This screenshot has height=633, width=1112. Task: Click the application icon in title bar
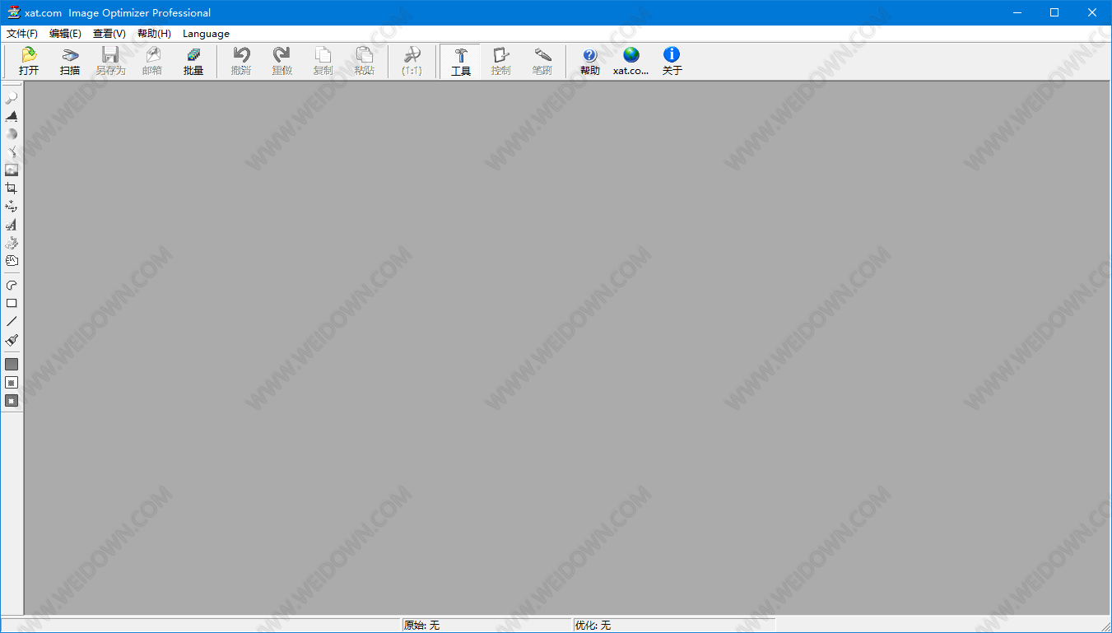13,12
